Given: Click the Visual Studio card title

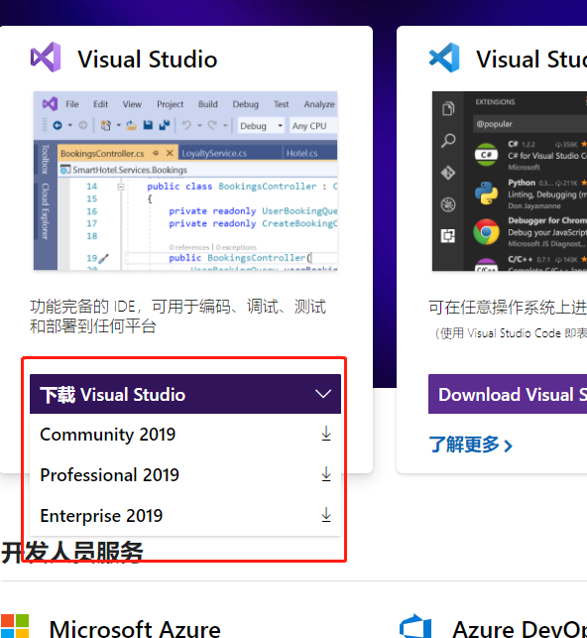Looking at the screenshot, I should pos(148,59).
